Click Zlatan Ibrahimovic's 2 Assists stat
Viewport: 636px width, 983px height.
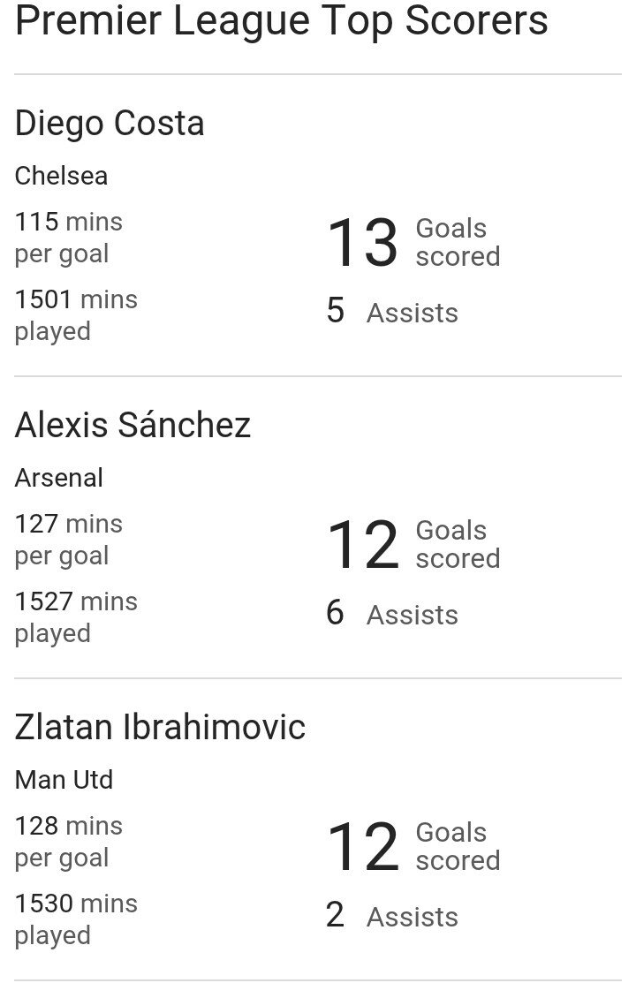(391, 916)
